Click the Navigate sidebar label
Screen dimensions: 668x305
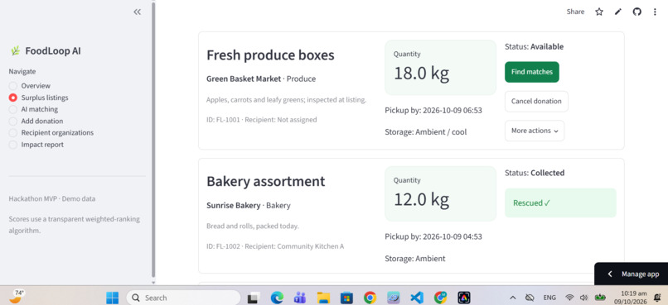[22, 71]
